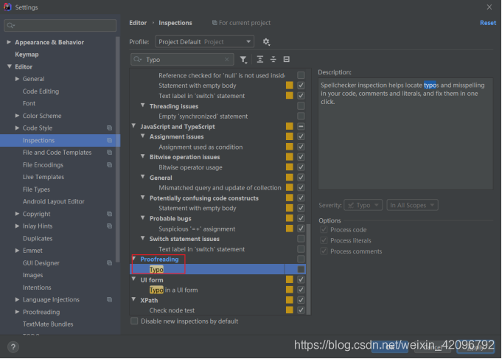Open the Severity 'Typo' dropdown
Viewport: 502px width, 359px height.
363,205
